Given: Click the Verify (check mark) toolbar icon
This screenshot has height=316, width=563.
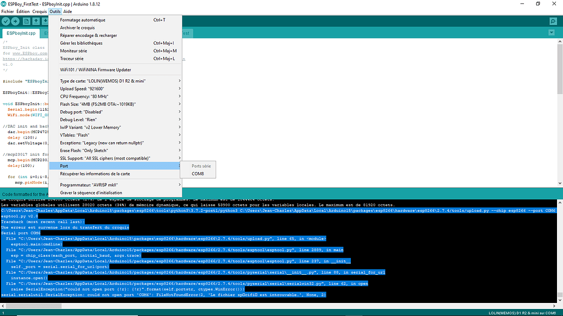Looking at the screenshot, I should pos(5,21).
